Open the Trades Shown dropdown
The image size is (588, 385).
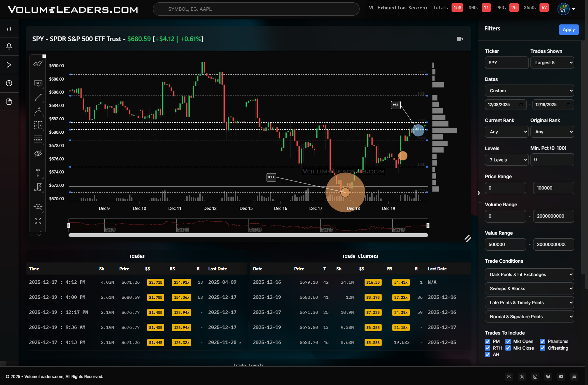(552, 62)
